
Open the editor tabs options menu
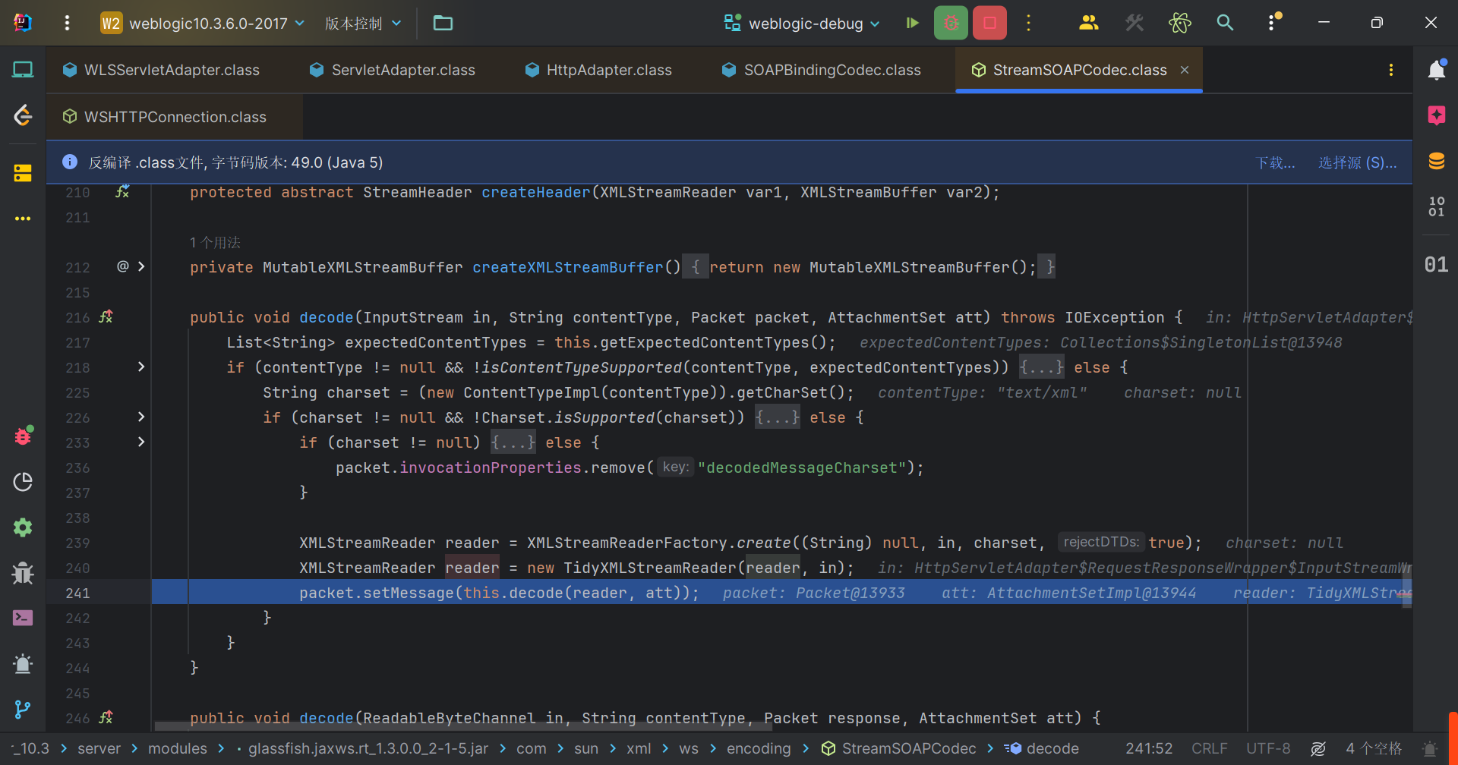[x=1391, y=70]
